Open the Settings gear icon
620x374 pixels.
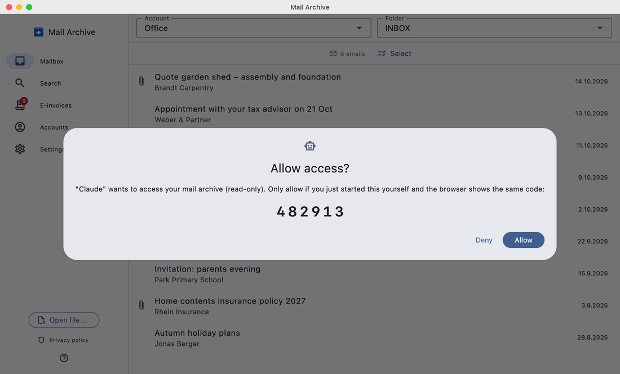point(20,149)
